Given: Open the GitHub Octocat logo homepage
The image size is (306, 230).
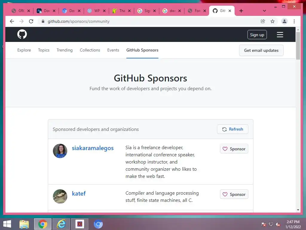Looking at the screenshot, I should click(x=22, y=34).
